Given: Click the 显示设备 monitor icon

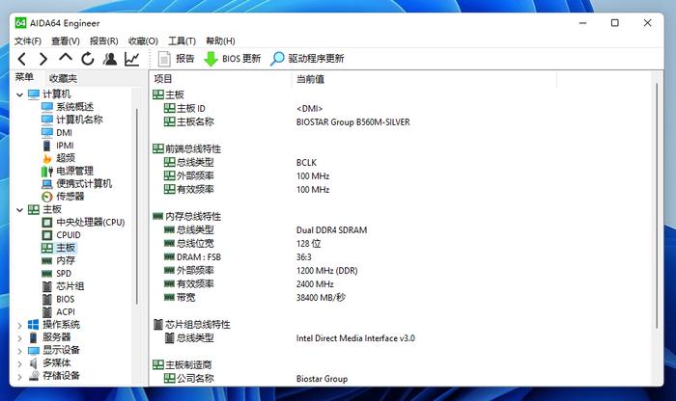Looking at the screenshot, I should (x=34, y=351).
